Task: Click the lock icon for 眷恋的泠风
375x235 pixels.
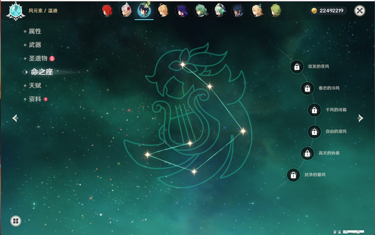Action: click(x=307, y=89)
